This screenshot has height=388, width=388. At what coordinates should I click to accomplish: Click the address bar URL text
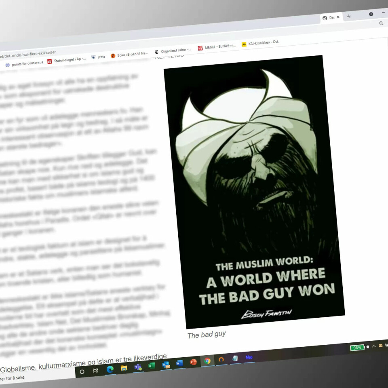(28, 55)
